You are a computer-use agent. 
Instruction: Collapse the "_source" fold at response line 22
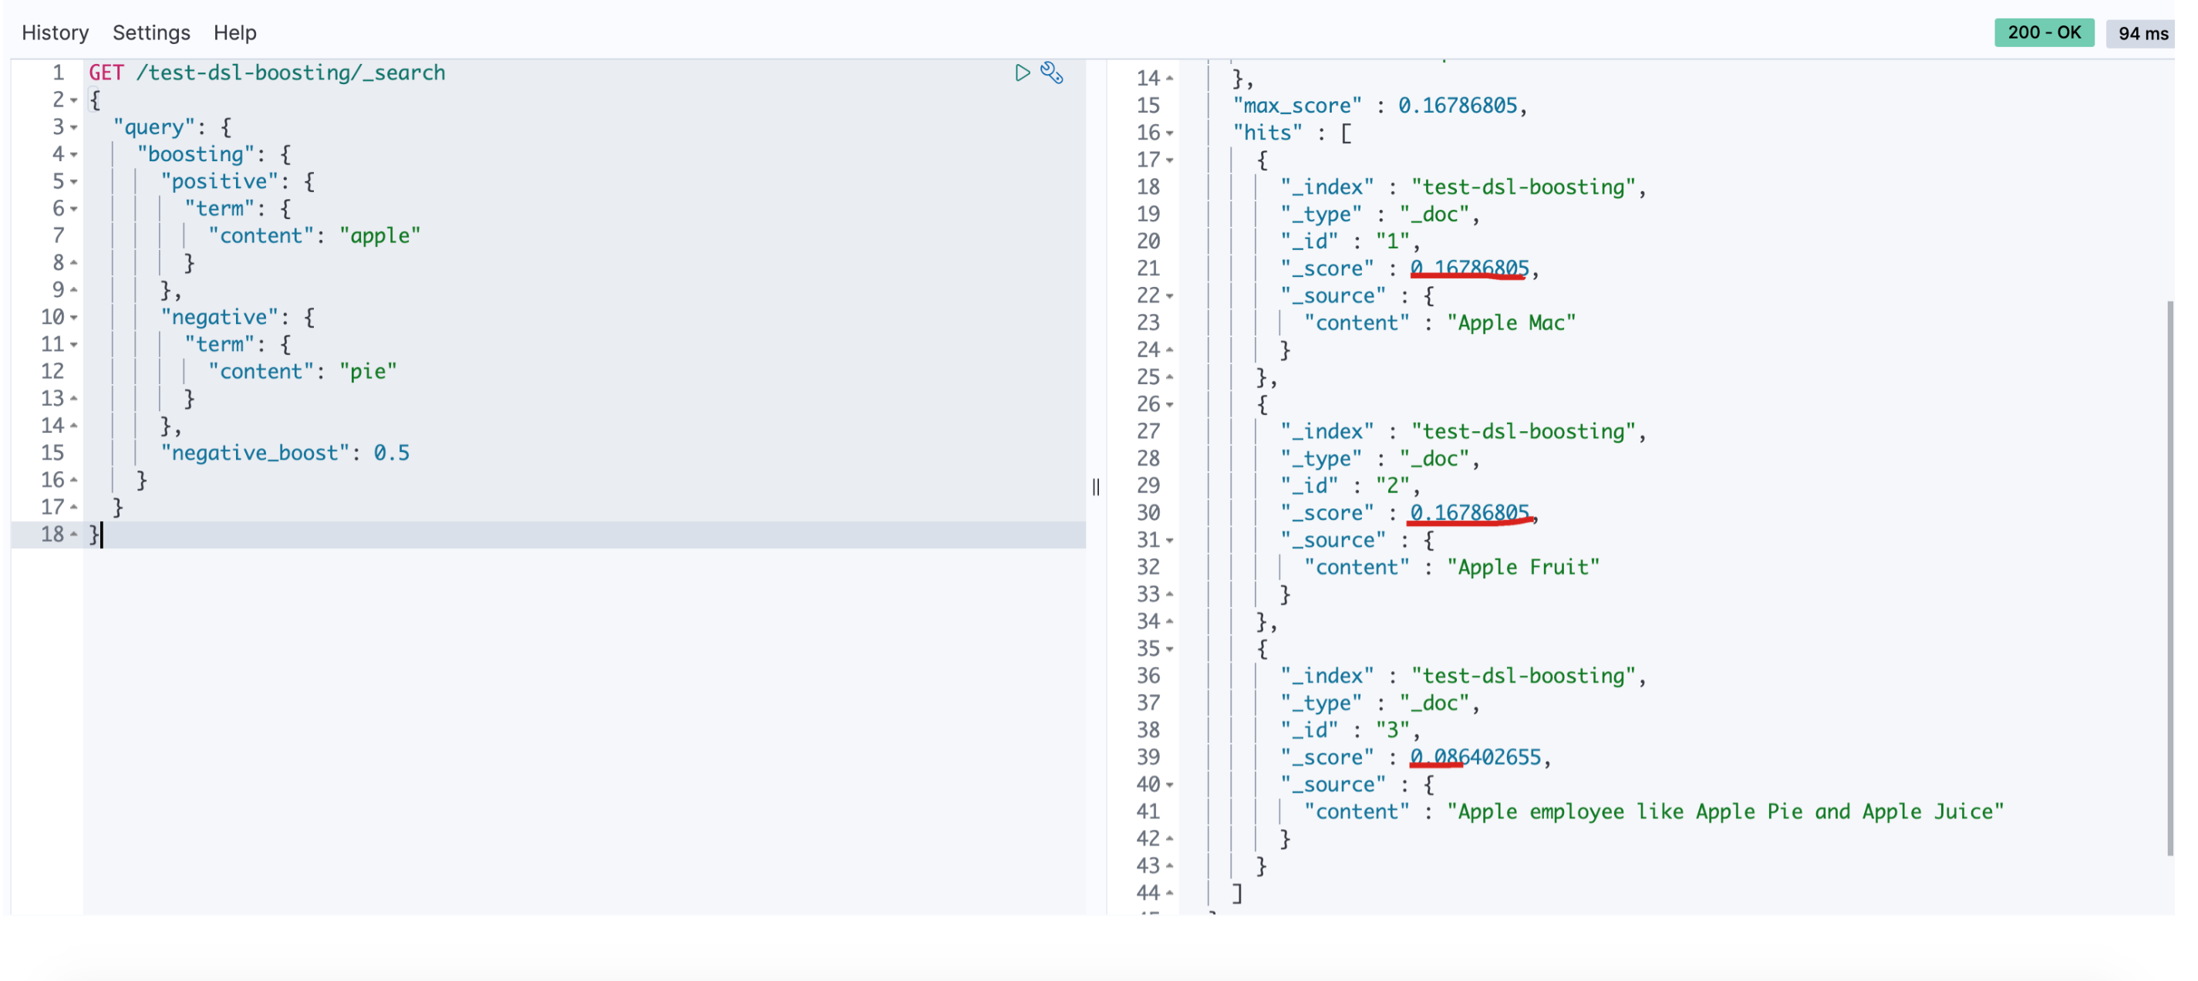1170,296
